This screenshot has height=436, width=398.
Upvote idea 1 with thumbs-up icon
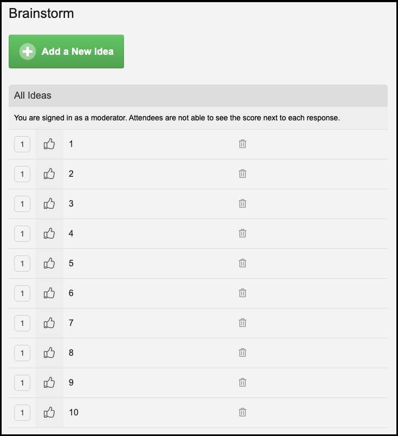coord(49,144)
